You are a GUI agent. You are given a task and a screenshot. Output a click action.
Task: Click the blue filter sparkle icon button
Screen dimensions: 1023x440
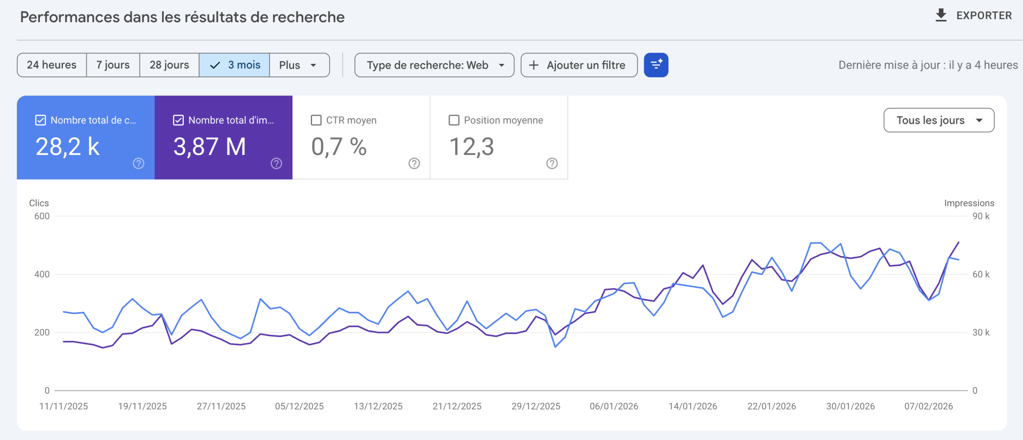click(x=656, y=65)
